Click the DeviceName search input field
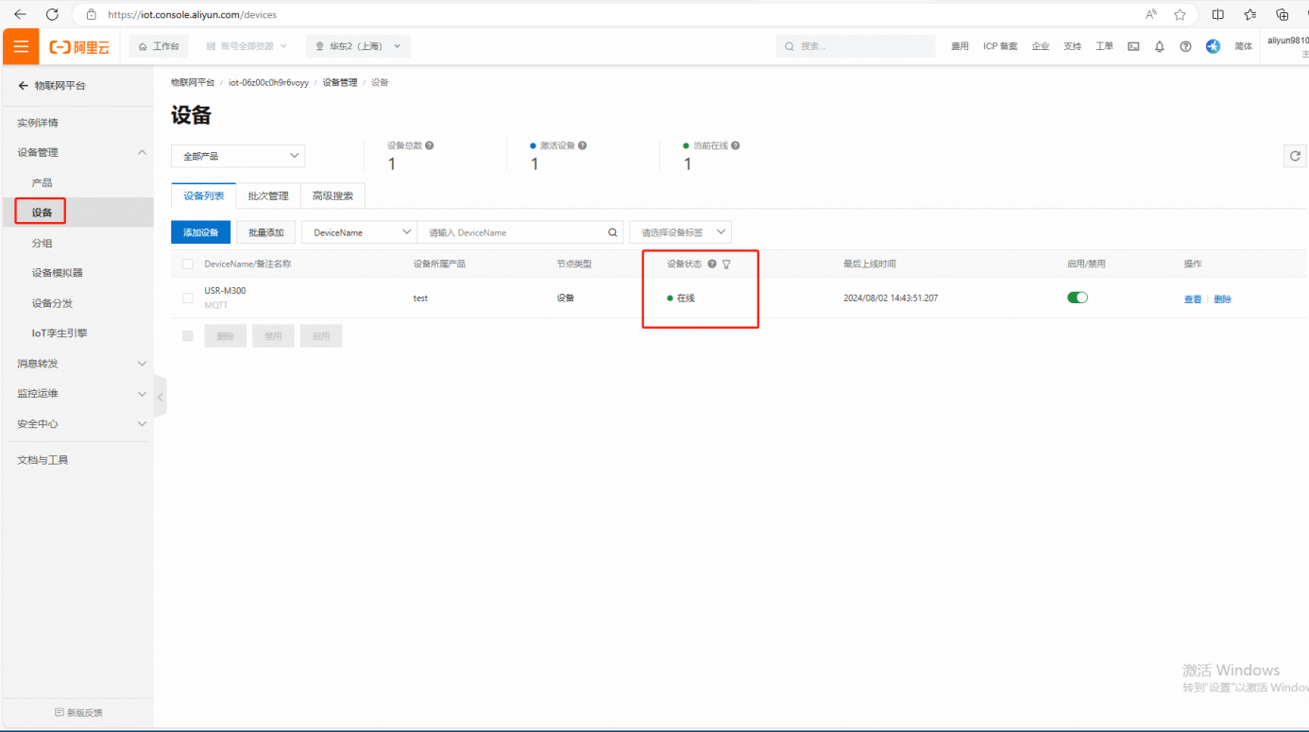Image resolution: width=1309 pixels, height=732 pixels. [x=510, y=232]
